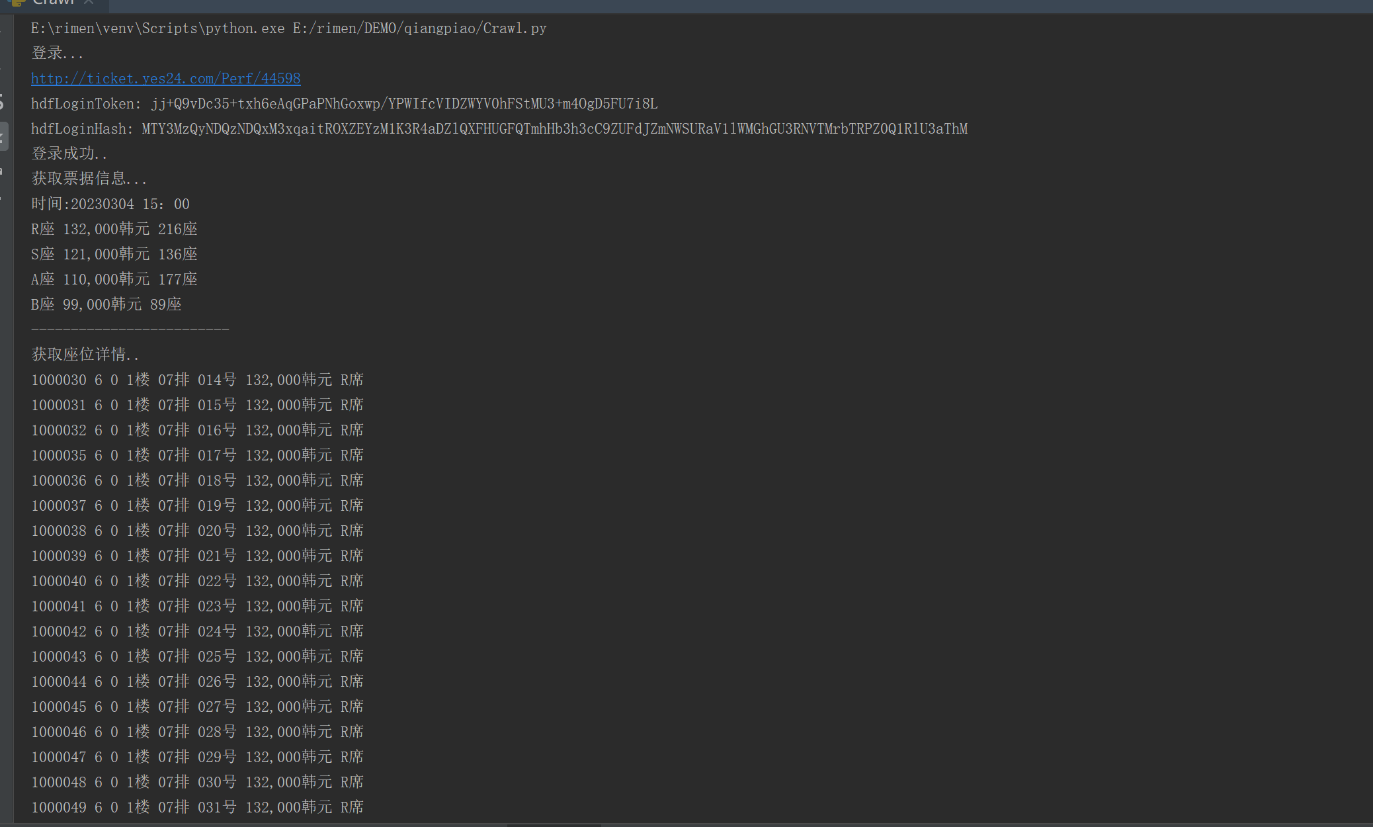Viewport: 1373px width, 827px height.
Task: Click seat row 1000036 with 018号
Action: tap(198, 481)
